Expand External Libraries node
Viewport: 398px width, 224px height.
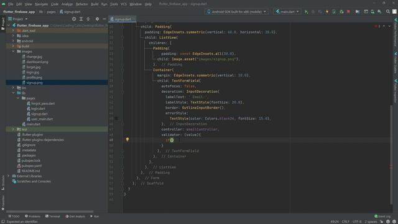coord(9,176)
